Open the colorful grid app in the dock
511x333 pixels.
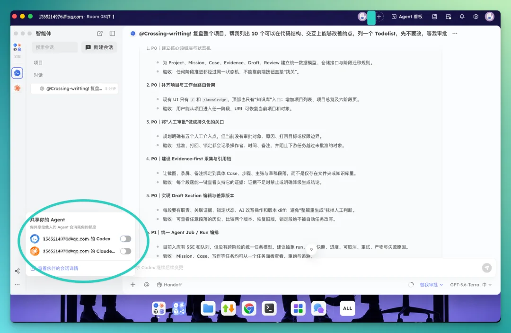point(298,308)
